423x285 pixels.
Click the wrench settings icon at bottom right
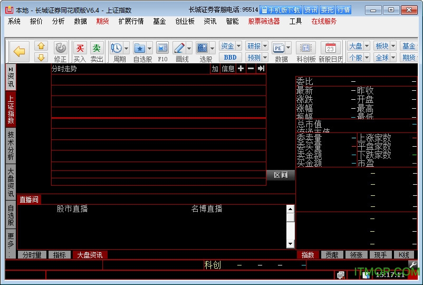[x=413, y=264]
